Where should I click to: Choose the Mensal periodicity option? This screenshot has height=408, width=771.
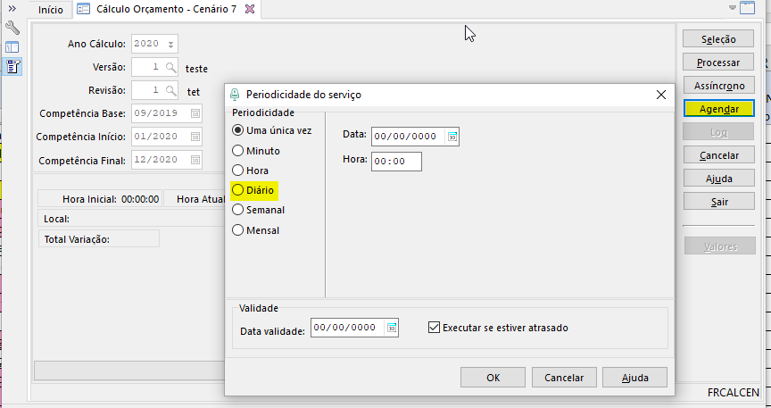tap(238, 229)
